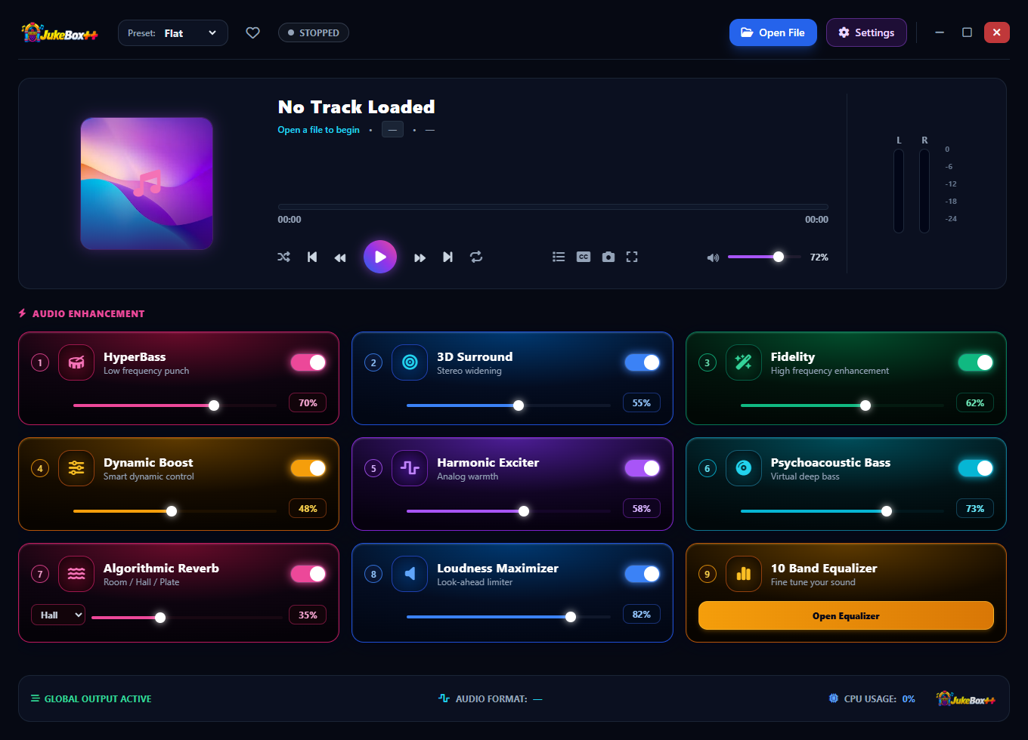Mute audio via speaker icon
Screen dimensions: 1028x740
[713, 257]
